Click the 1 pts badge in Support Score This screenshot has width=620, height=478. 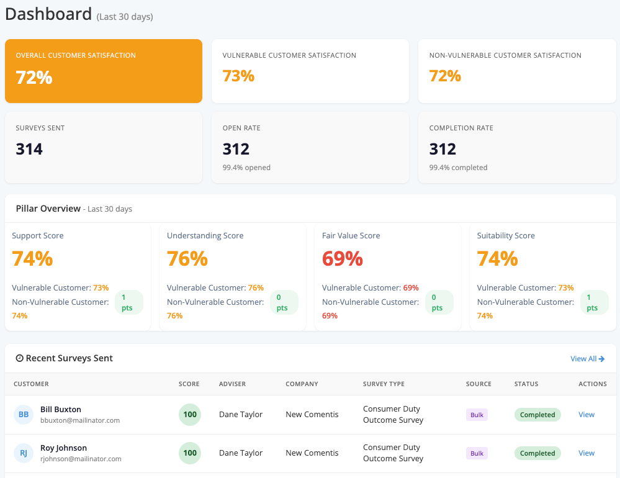pos(129,302)
